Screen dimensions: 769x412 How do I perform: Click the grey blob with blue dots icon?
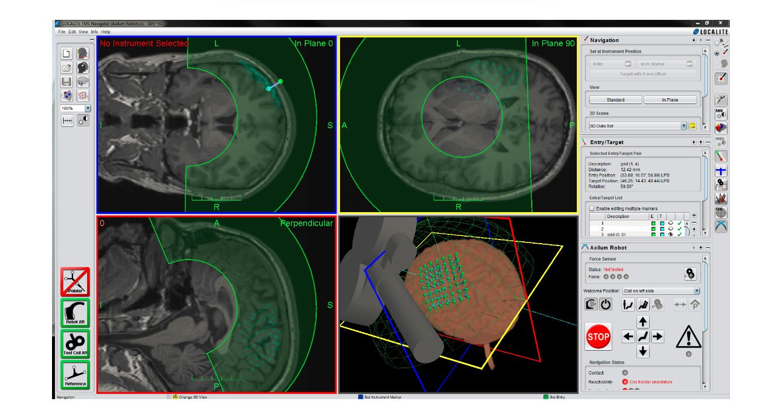coord(66,95)
